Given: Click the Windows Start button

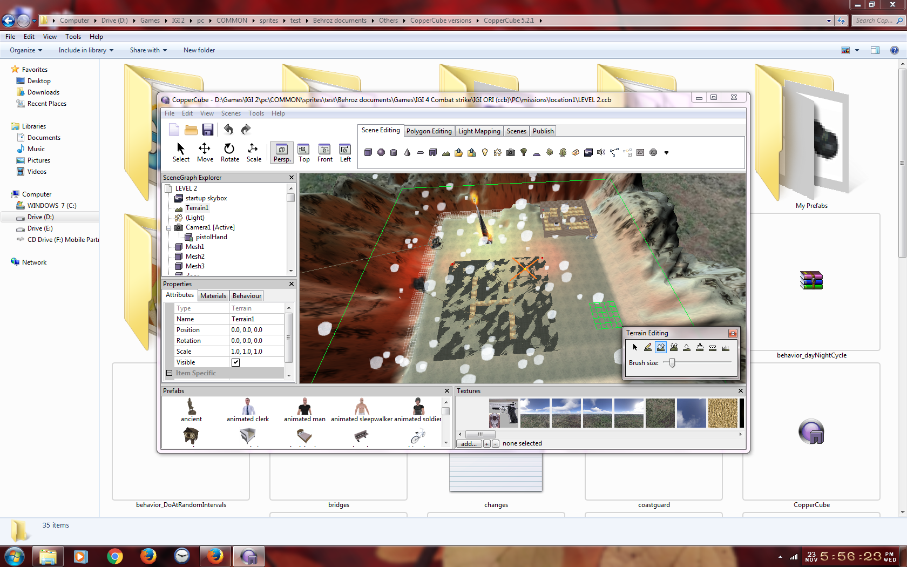Looking at the screenshot, I should coord(15,556).
